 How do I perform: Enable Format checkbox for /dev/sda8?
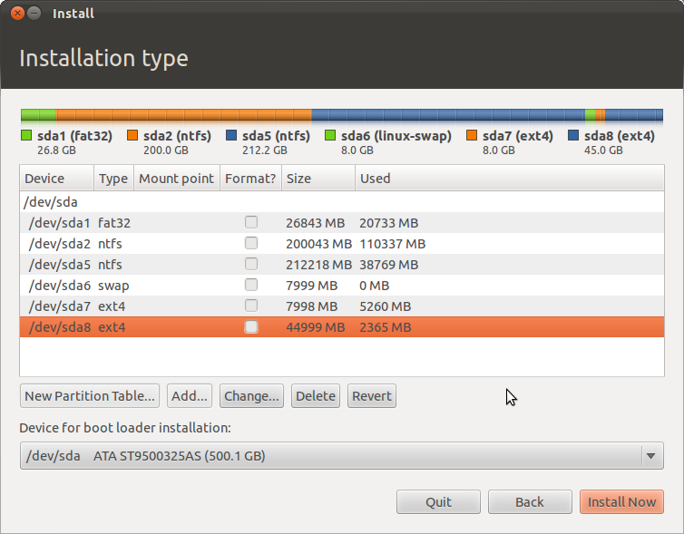(251, 326)
